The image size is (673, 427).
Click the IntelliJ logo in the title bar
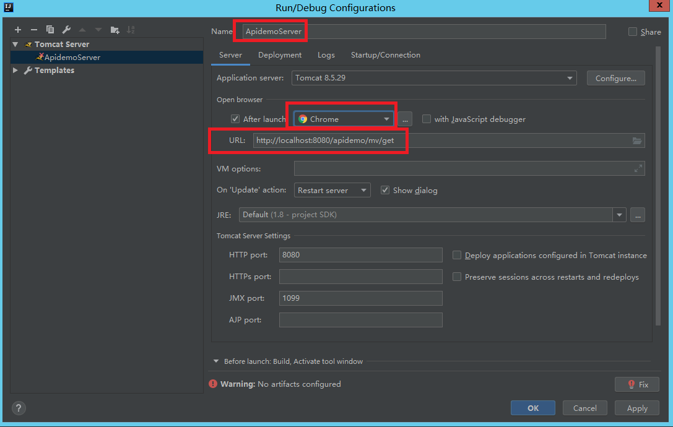point(9,7)
